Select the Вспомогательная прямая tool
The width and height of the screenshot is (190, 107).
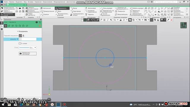[62, 15]
